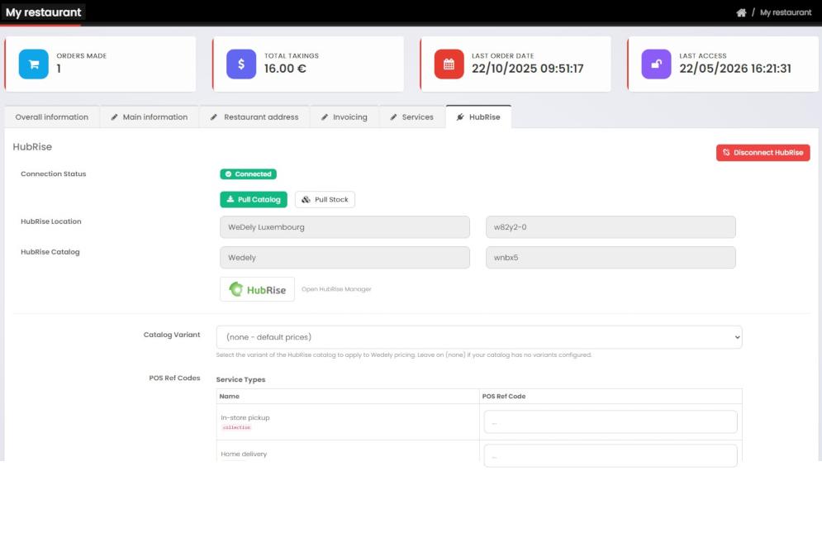Click the home icon in the breadcrumb
This screenshot has height=533, width=822.
[741, 12]
